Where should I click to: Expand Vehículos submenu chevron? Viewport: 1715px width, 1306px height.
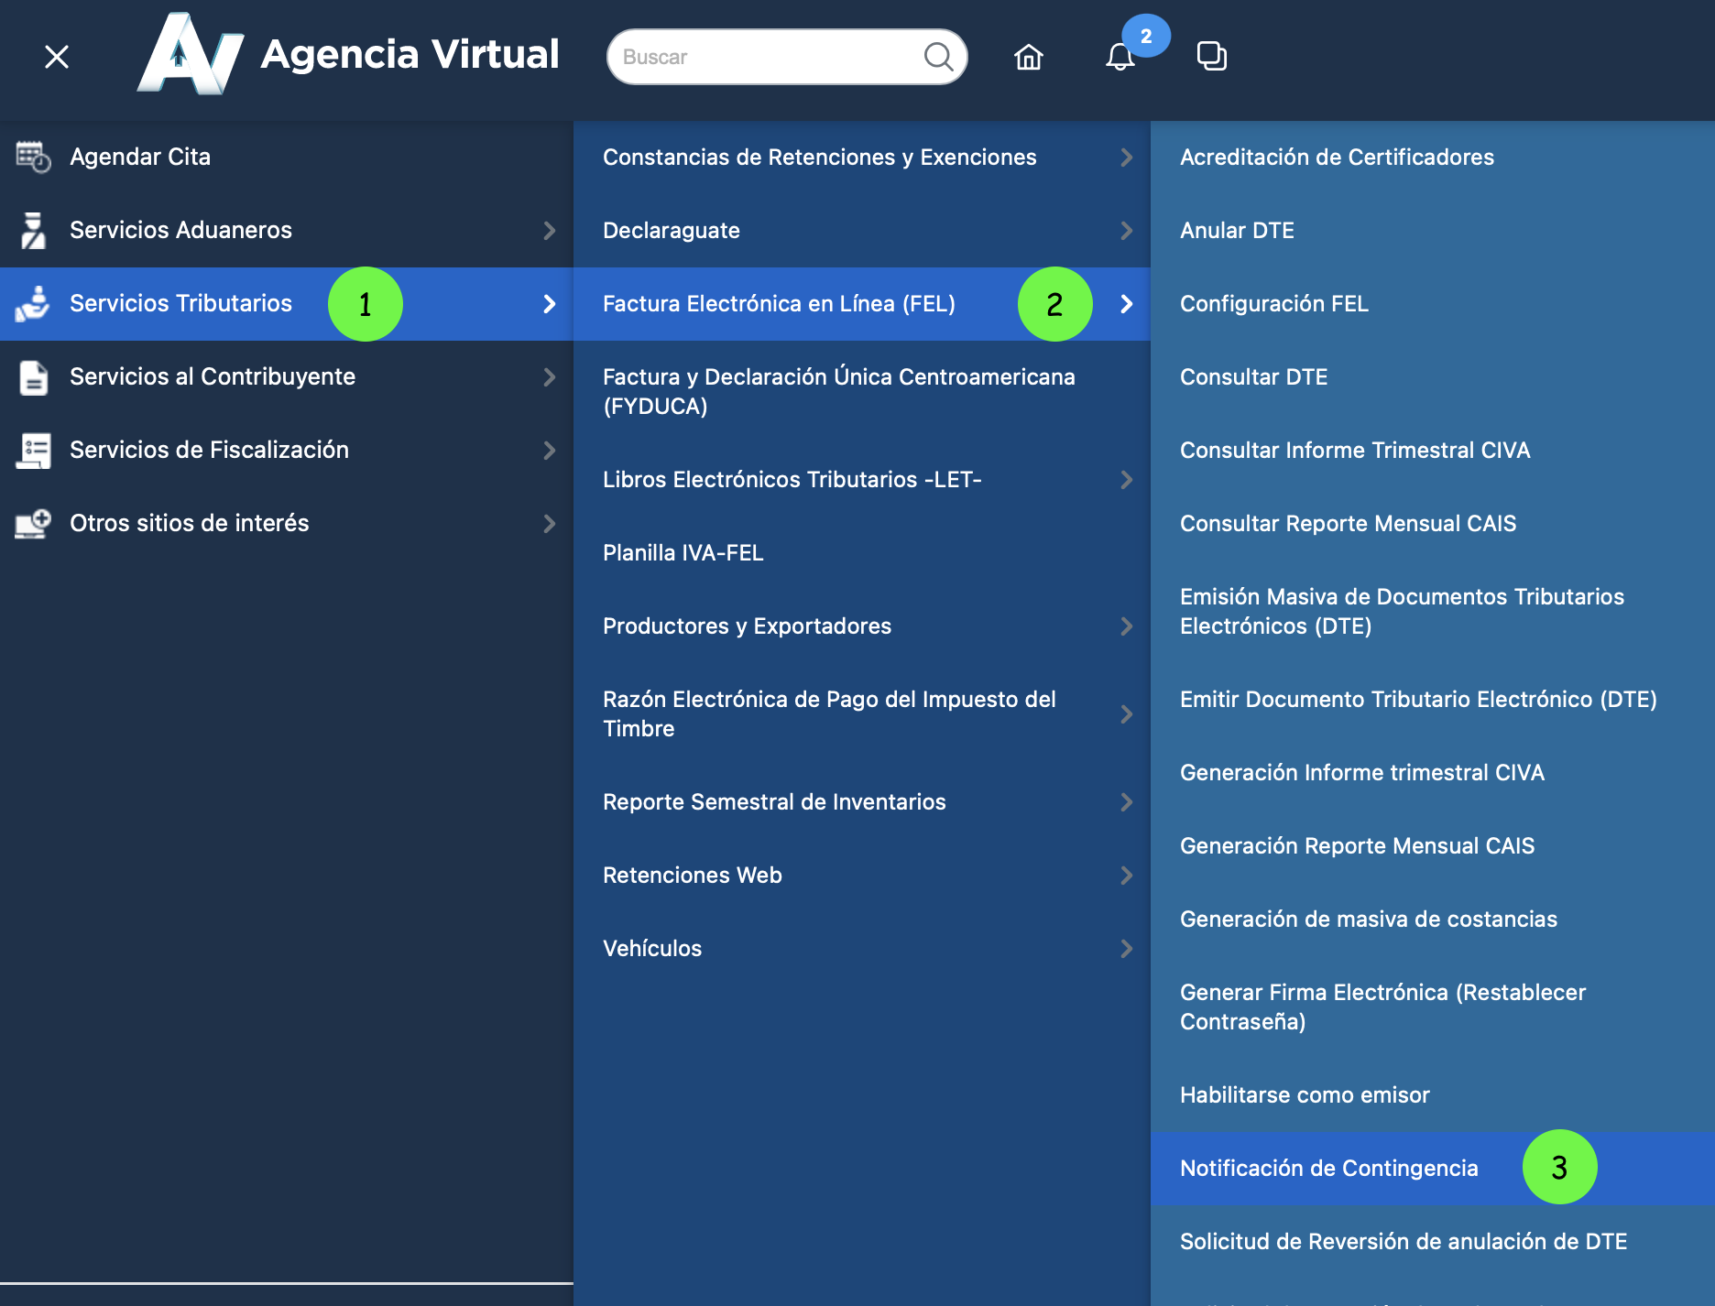pos(1127,948)
